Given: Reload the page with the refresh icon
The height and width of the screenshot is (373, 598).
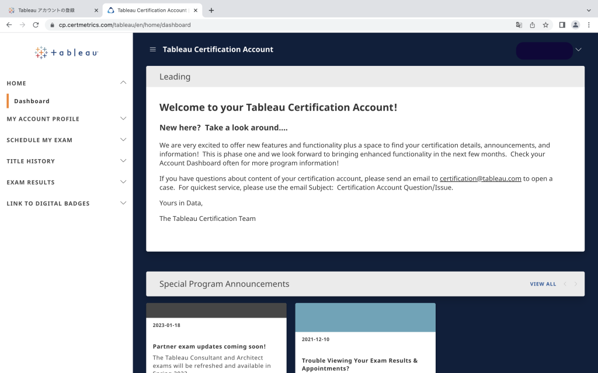Looking at the screenshot, I should (37, 25).
